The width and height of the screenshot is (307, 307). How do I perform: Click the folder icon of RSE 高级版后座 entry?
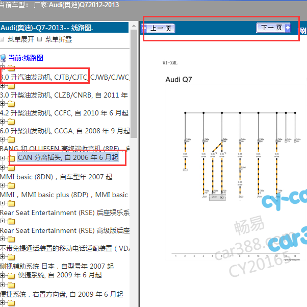(11, 221)
